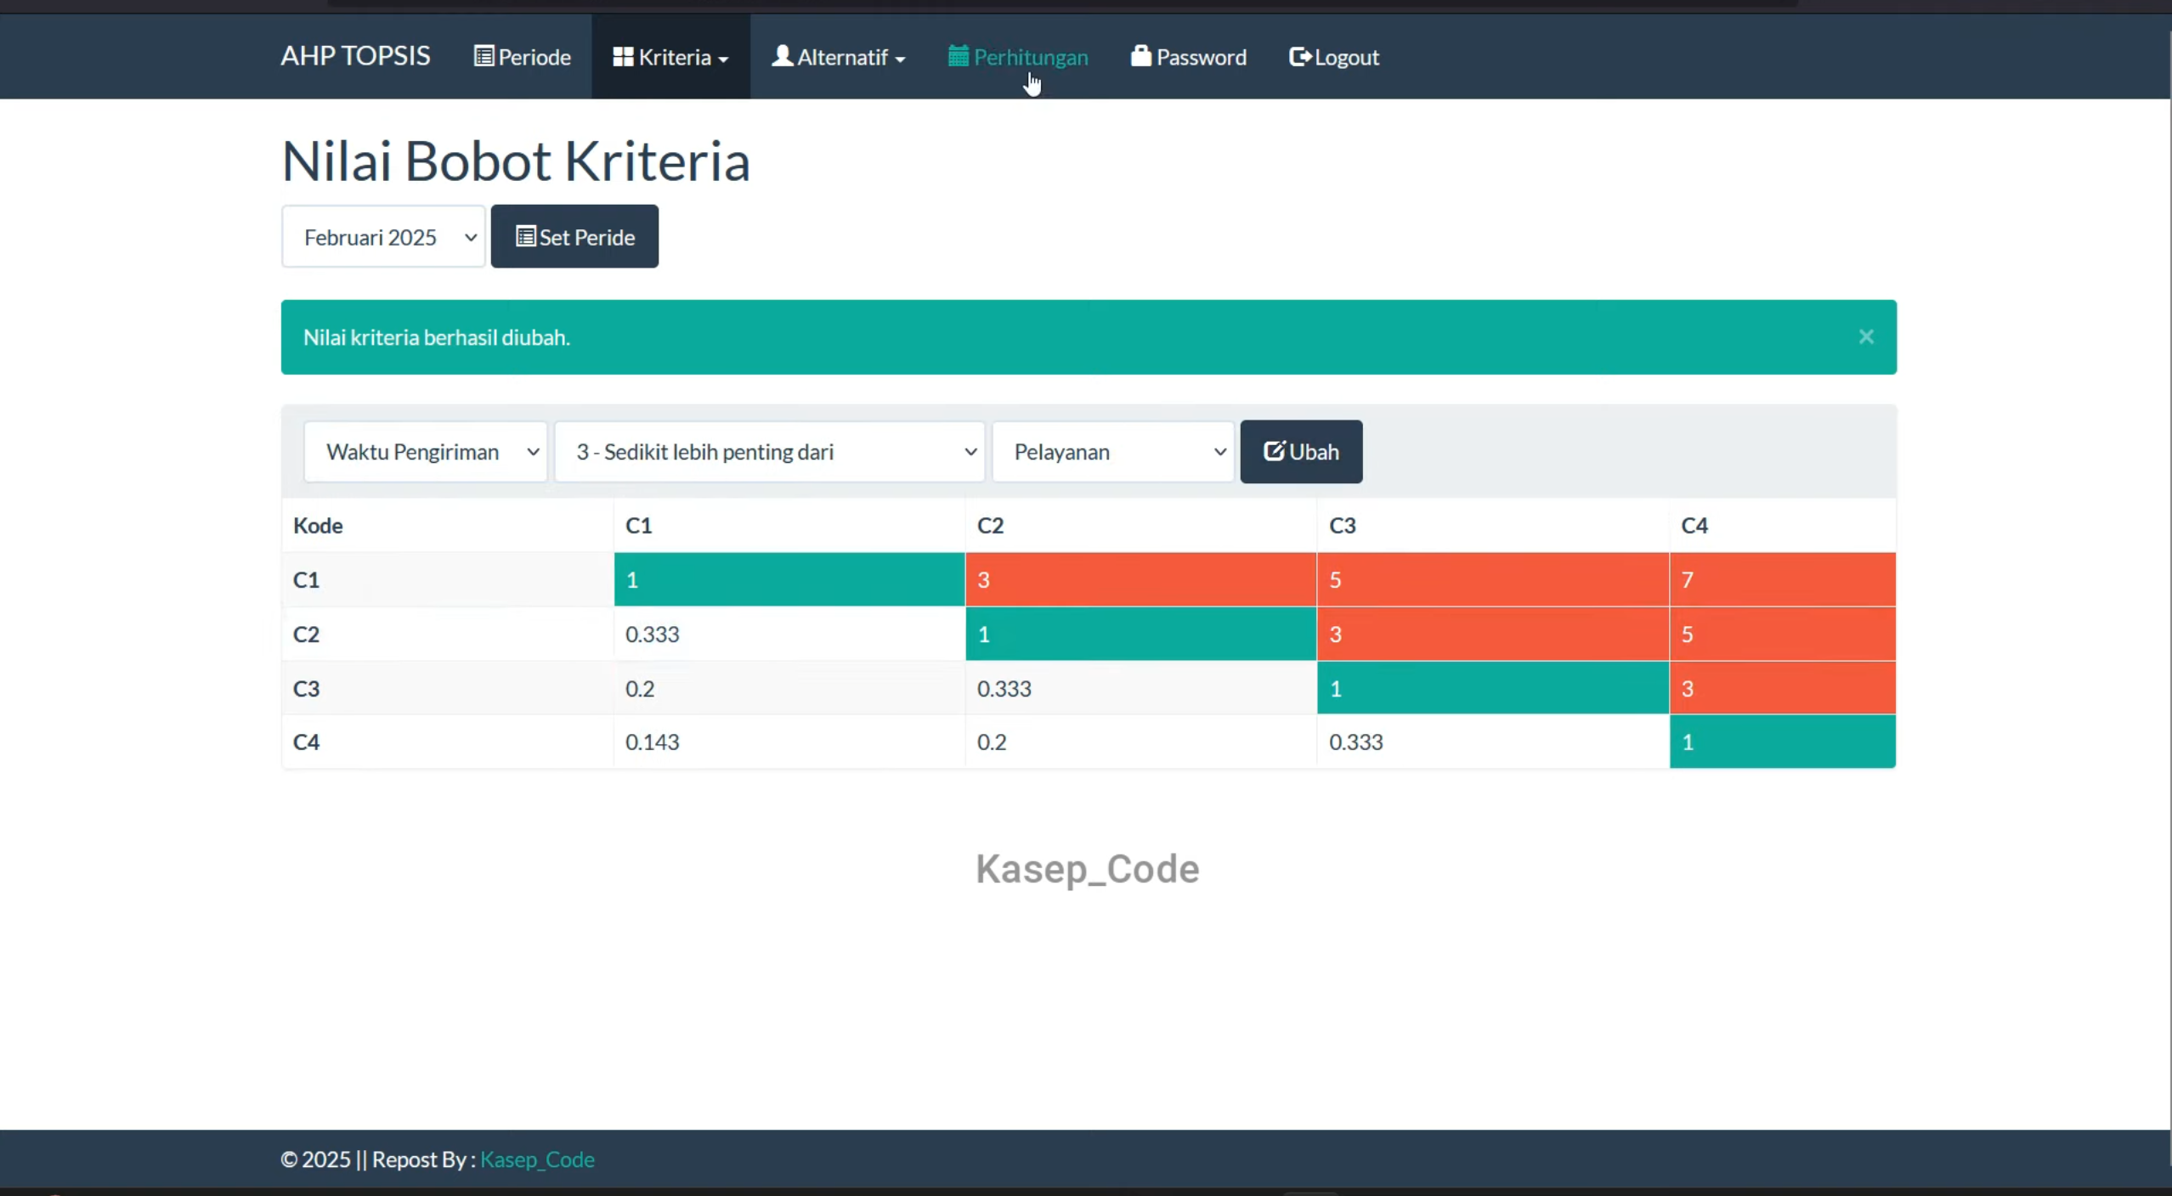Select green diagonal cell in row C2
The image size is (2172, 1196).
(1141, 634)
